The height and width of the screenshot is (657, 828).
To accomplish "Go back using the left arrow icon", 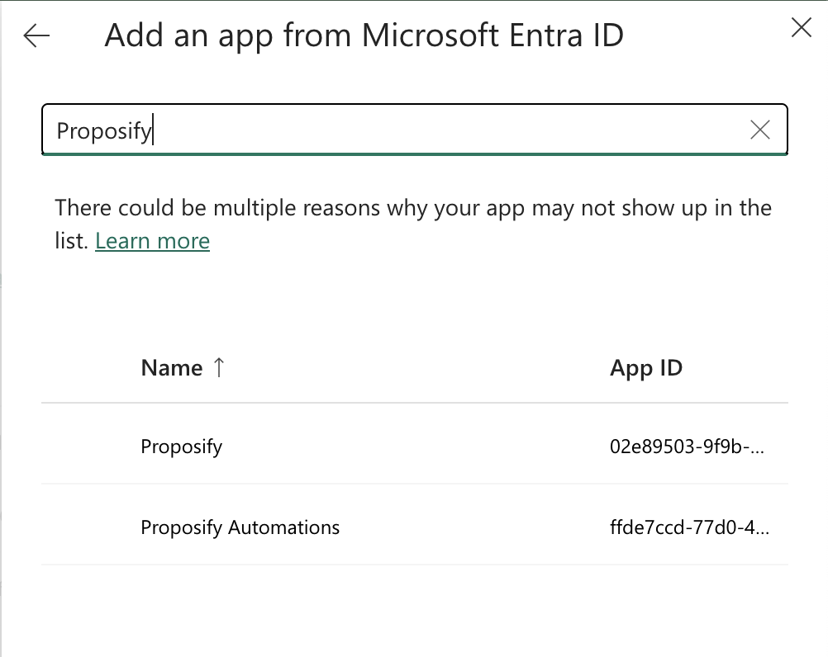I will tap(36, 35).
